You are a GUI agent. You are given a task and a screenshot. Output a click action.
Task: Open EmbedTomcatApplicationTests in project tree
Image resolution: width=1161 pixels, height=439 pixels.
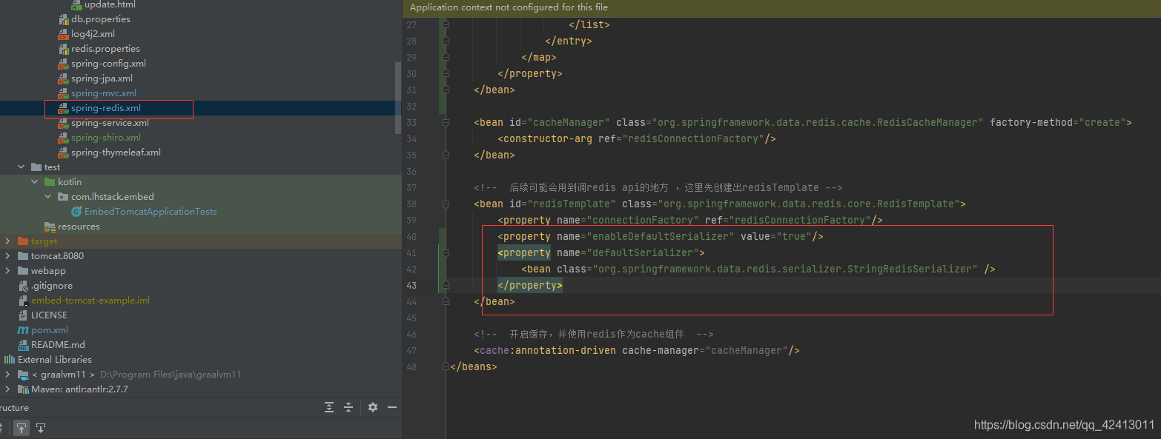pos(150,212)
